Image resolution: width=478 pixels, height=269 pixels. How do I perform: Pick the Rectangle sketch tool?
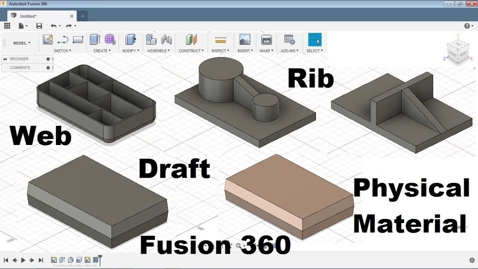click(x=78, y=40)
